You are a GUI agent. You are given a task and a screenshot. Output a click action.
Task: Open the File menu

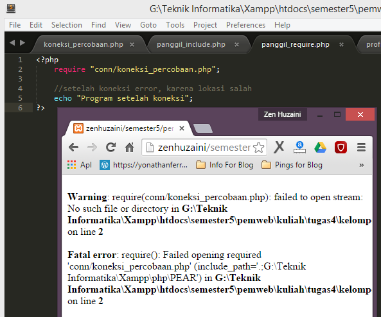(15, 25)
